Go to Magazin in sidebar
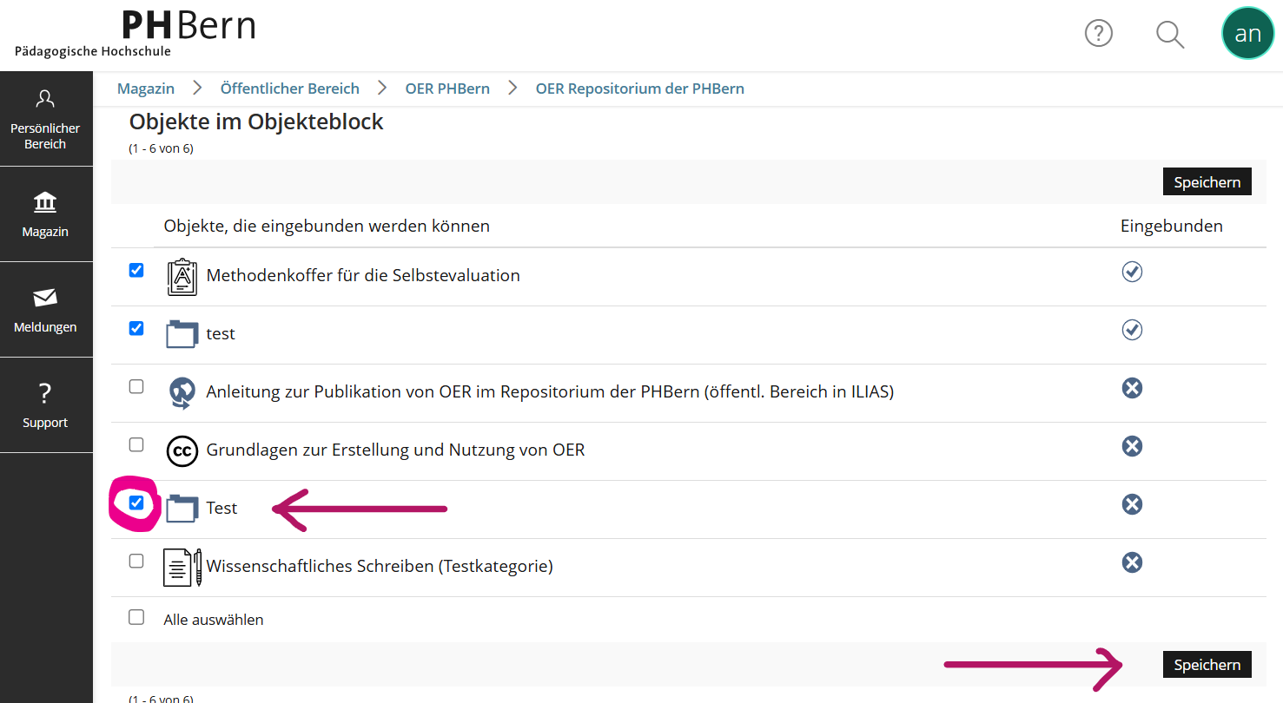Screen dimensions: 1283x703 (x=45, y=214)
